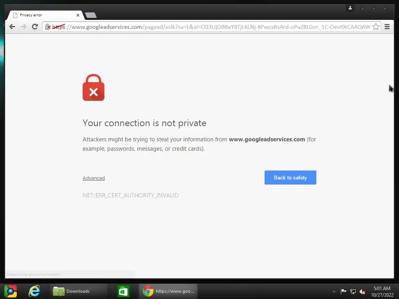Click the Back to safety button
This screenshot has height=299, width=399.
point(290,178)
